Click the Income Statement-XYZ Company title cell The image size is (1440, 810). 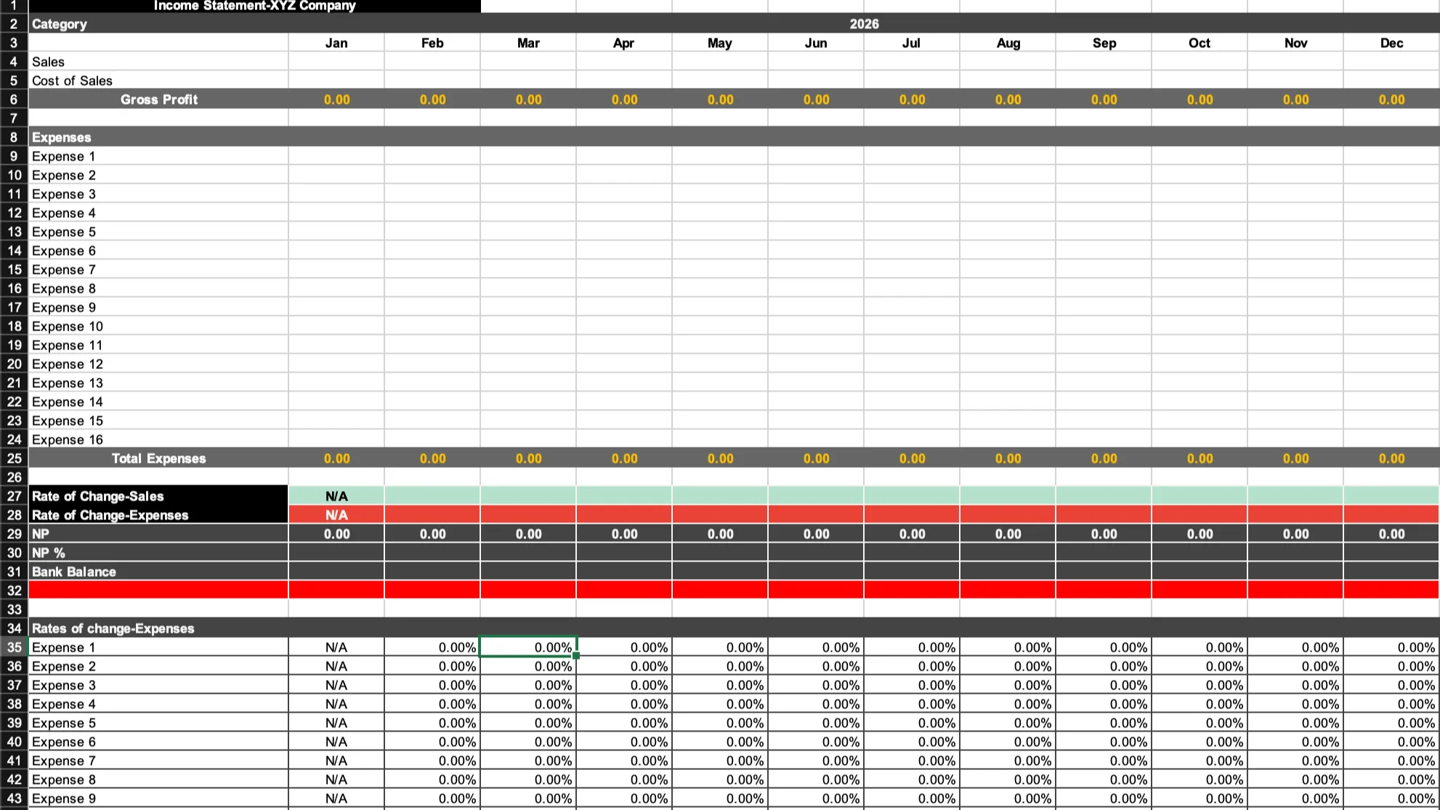click(254, 6)
